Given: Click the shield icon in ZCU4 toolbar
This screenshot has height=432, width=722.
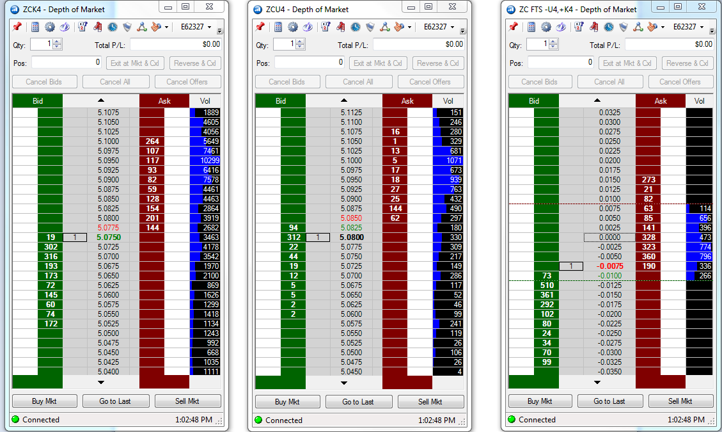Looking at the screenshot, I should pyautogui.click(x=370, y=27).
